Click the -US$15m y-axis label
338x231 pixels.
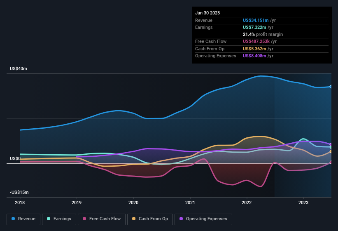(x=19, y=192)
